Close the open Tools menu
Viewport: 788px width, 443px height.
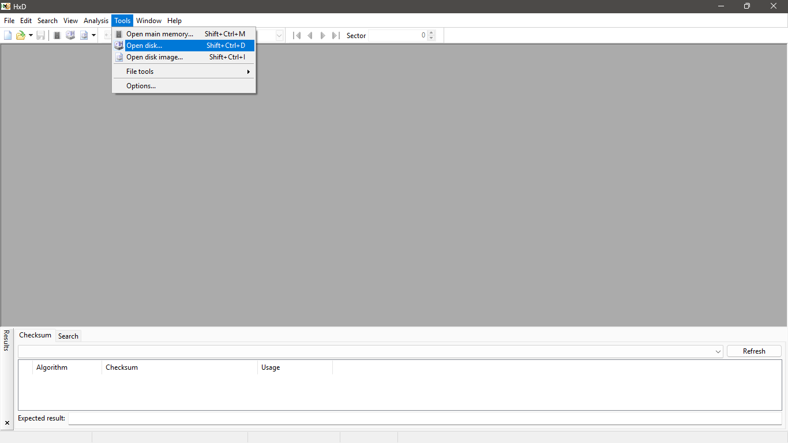[x=122, y=21]
